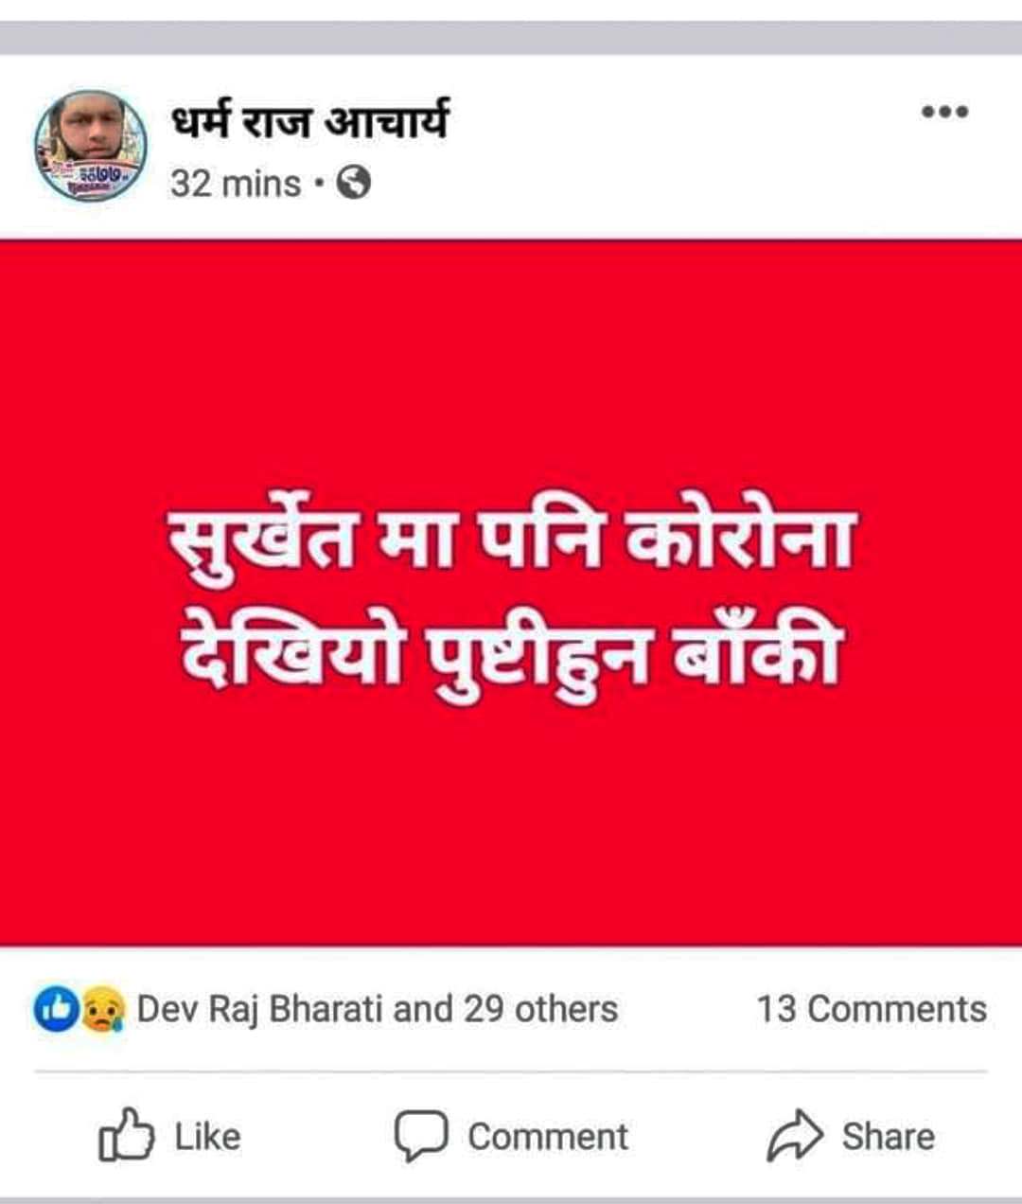The width and height of the screenshot is (1022, 1204).
Task: Click the sad crying reaction emoji
Action: 102,1009
